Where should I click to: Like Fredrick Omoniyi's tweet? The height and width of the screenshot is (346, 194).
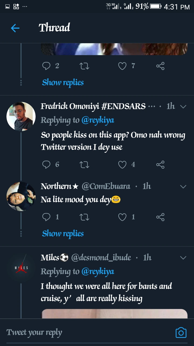(x=123, y=164)
